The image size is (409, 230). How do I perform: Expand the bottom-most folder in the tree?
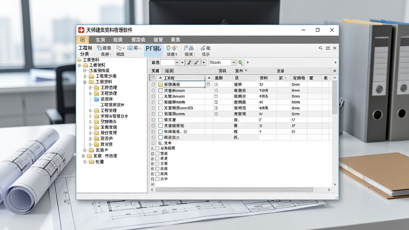(85, 162)
